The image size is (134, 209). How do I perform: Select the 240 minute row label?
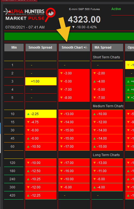tap(13, 179)
